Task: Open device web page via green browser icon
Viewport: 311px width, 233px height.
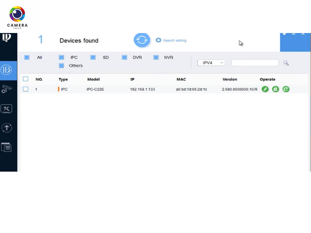Action: [286, 89]
